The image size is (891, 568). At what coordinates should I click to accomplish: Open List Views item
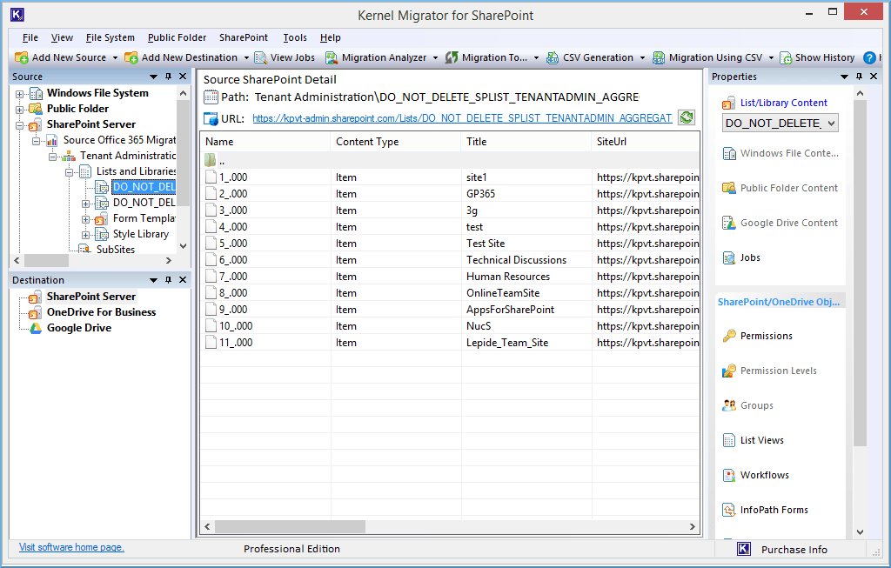pyautogui.click(x=753, y=440)
